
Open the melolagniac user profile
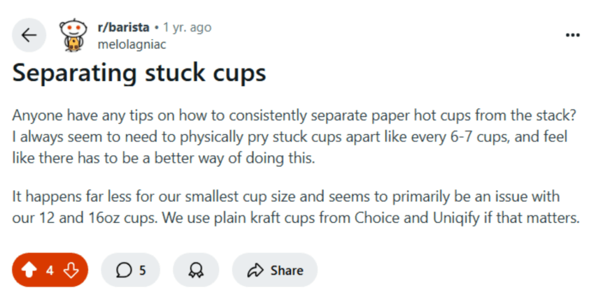click(x=132, y=44)
